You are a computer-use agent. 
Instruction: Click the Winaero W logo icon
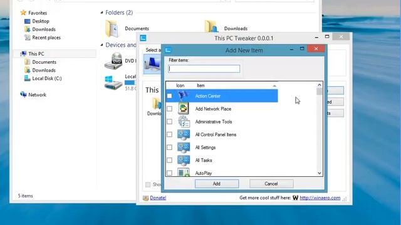295,197
